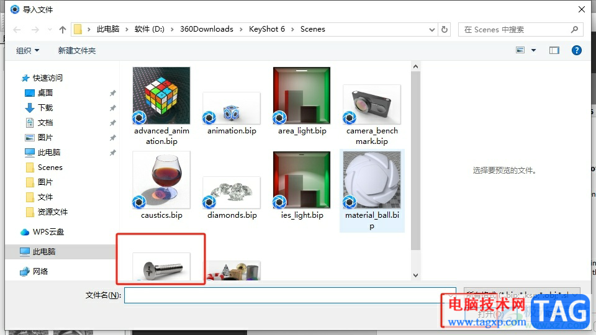Go forward in folder history
The image size is (596, 335).
click(35, 30)
